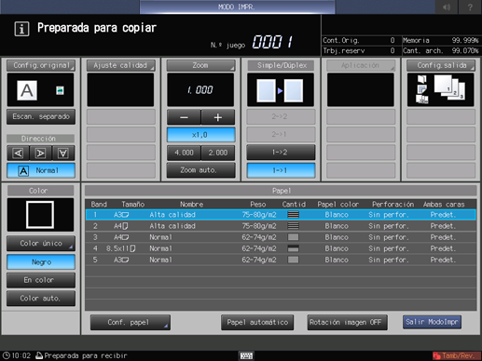Image resolution: width=482 pixels, height=361 pixels.
Task: Click tray 4 paper quantity indicator
Action: pyautogui.click(x=293, y=248)
